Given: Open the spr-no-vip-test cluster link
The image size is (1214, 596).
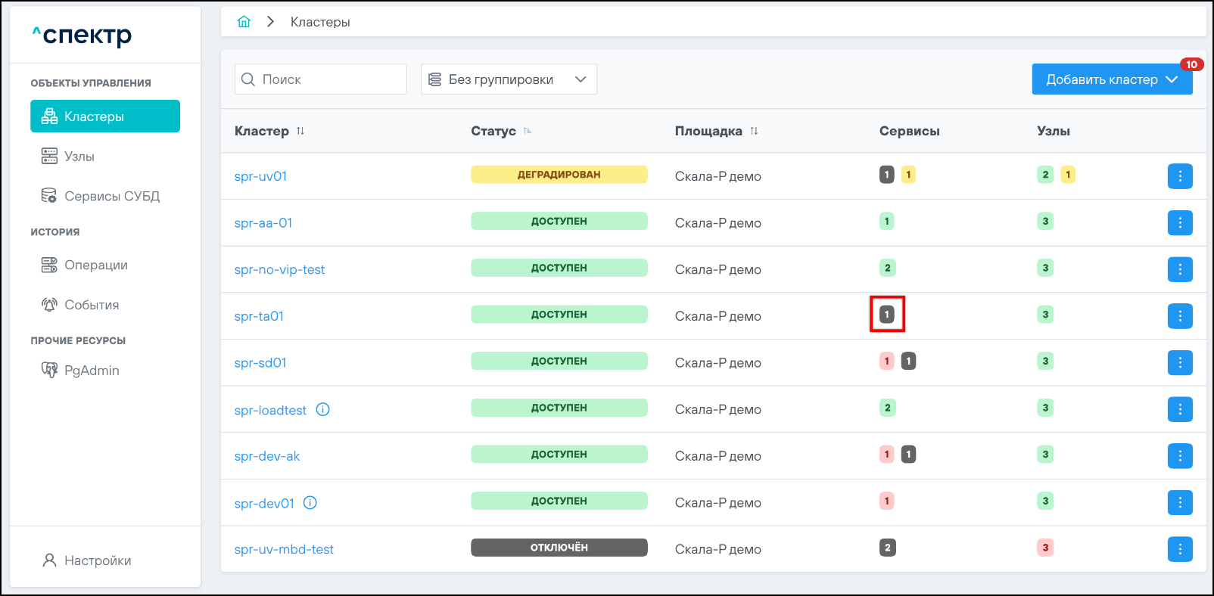Looking at the screenshot, I should [x=279, y=270].
